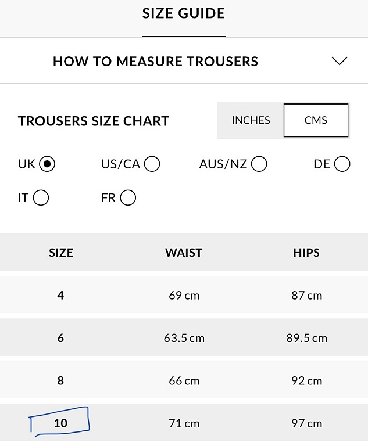This screenshot has width=368, height=446.
Task: Pick DE sizing radio button
Action: 342,164
